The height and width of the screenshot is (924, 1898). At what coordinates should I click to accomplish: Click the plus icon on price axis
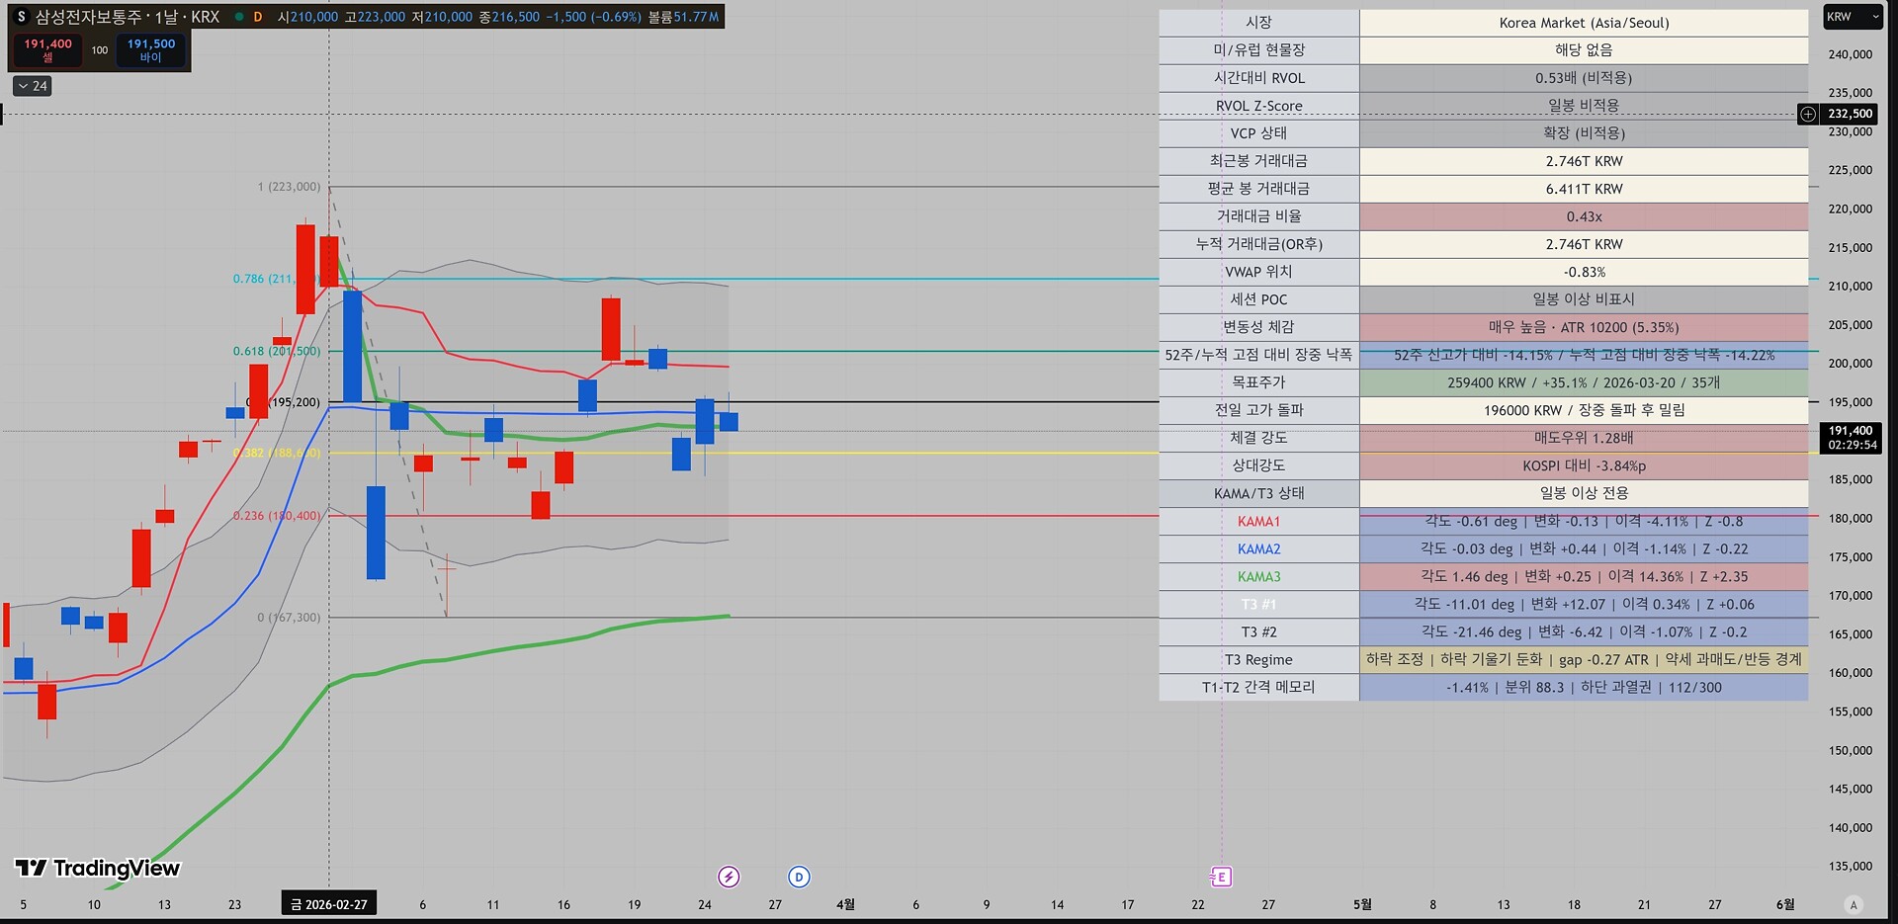click(1808, 114)
